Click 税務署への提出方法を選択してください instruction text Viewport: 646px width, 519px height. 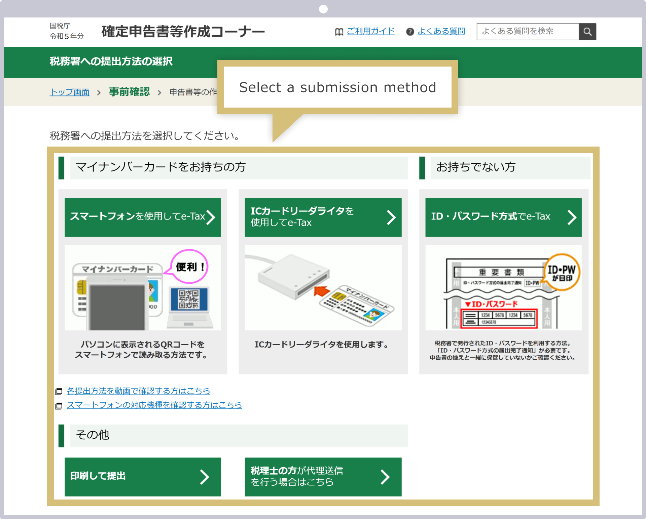tap(145, 136)
